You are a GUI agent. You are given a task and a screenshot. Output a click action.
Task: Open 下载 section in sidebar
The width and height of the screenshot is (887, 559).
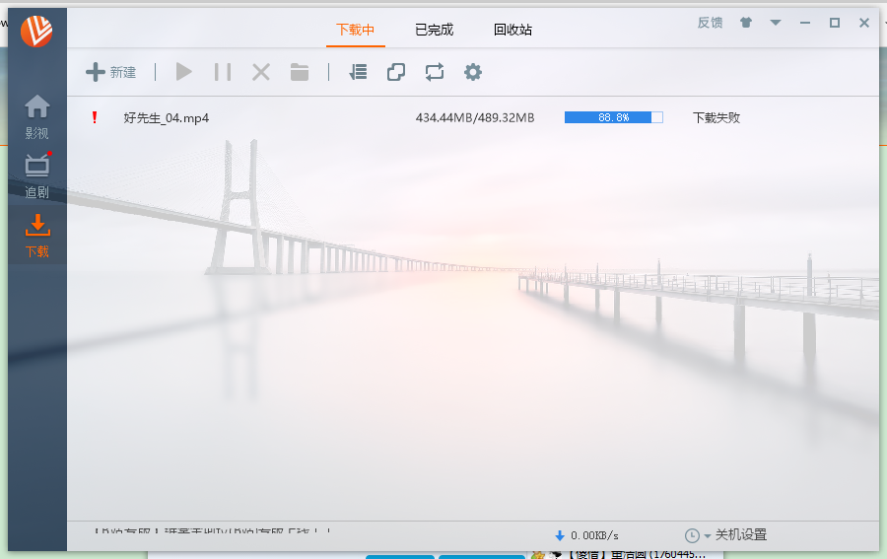(x=36, y=236)
